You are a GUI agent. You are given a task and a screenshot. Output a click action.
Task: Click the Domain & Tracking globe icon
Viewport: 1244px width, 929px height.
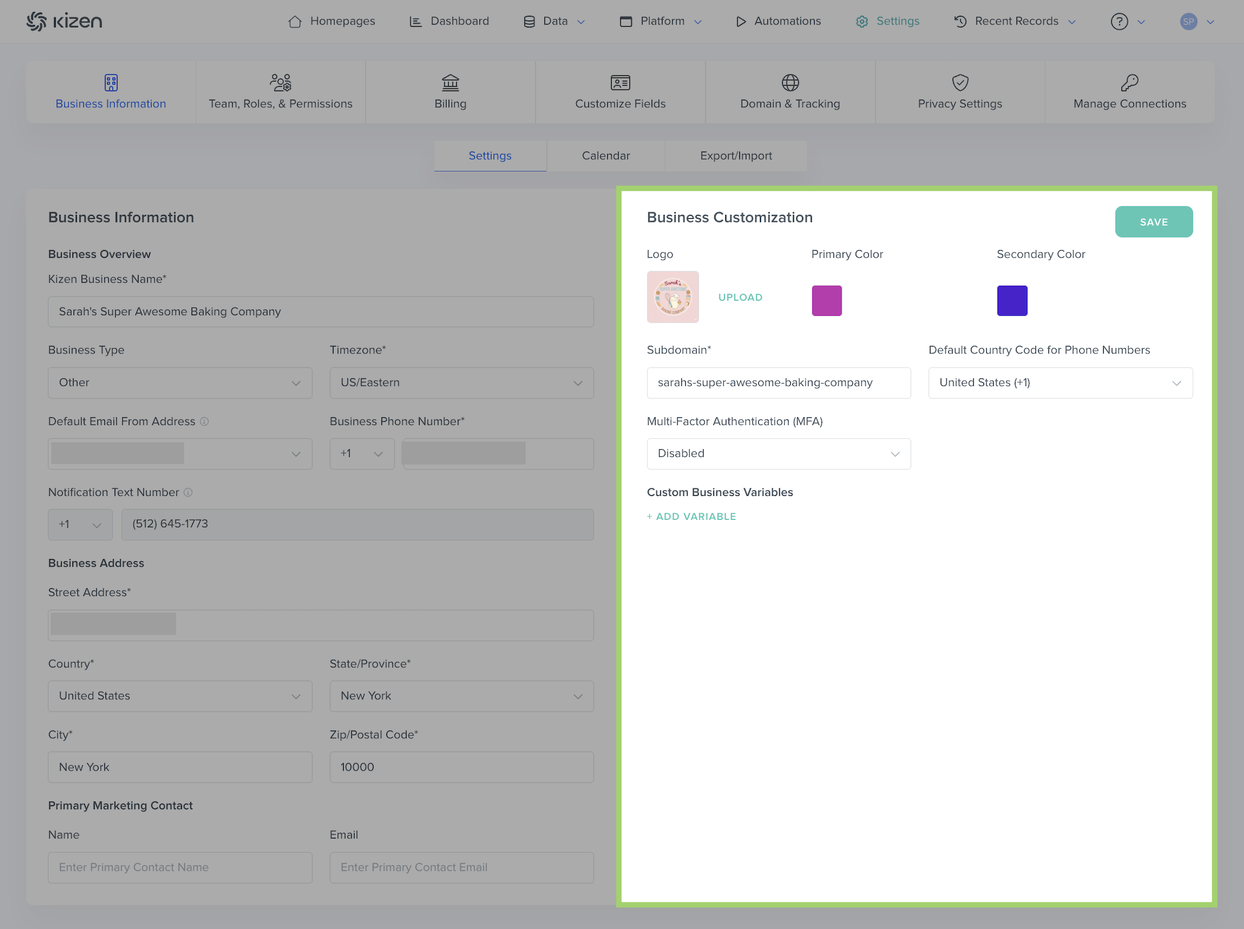[790, 83]
